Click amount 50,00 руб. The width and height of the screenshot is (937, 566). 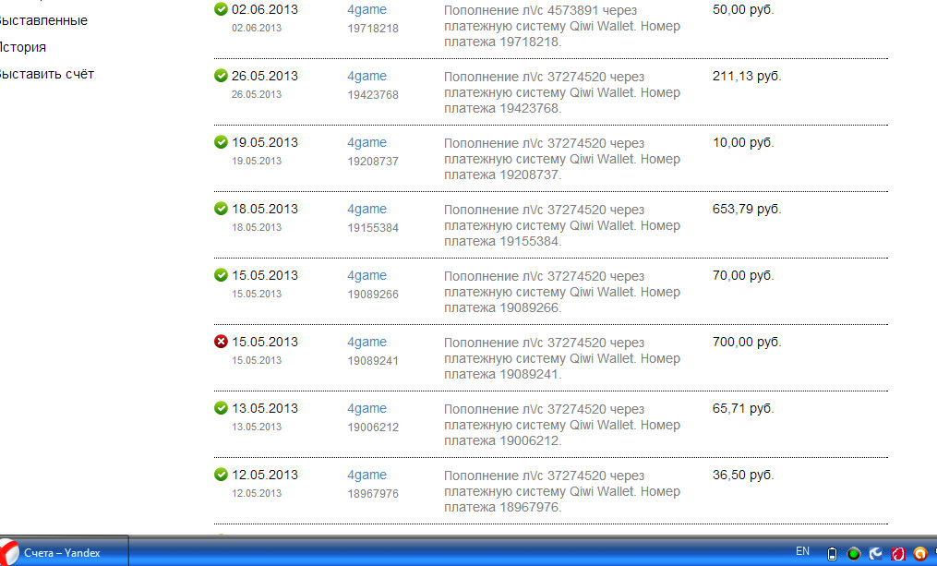(743, 9)
